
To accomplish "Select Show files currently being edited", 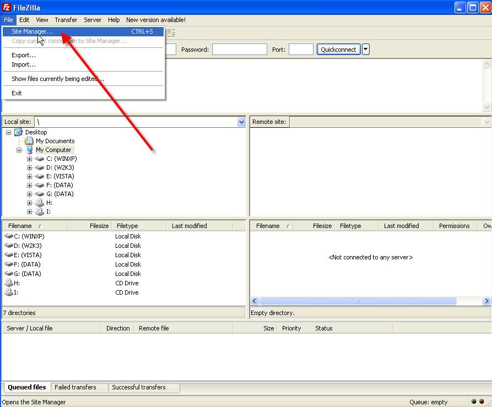I will (83, 79).
